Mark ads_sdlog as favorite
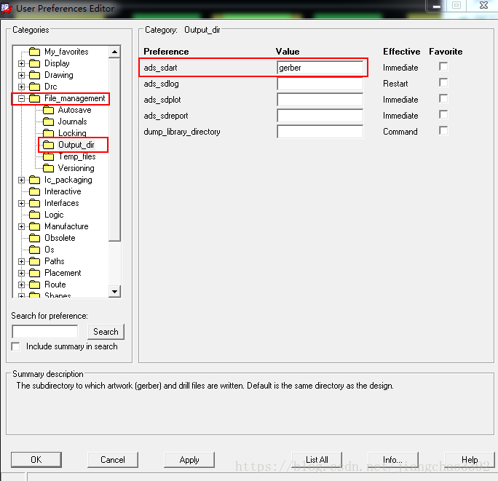Image resolution: width=498 pixels, height=481 pixels. (443, 82)
